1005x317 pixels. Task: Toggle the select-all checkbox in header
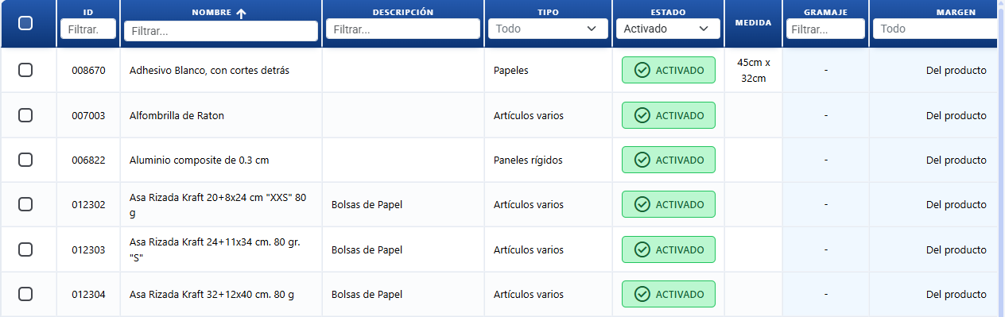25,23
